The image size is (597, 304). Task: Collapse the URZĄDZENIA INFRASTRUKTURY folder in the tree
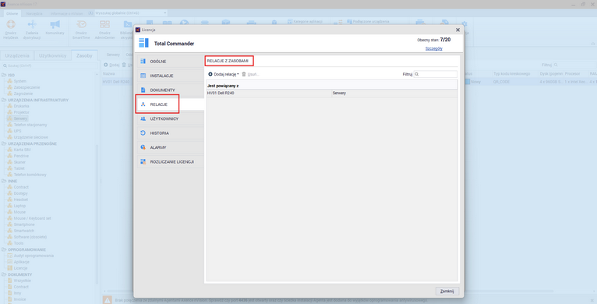4,101
